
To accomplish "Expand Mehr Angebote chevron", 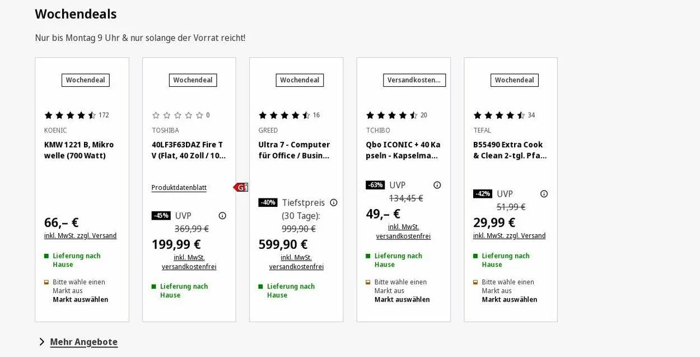I will [42, 342].
